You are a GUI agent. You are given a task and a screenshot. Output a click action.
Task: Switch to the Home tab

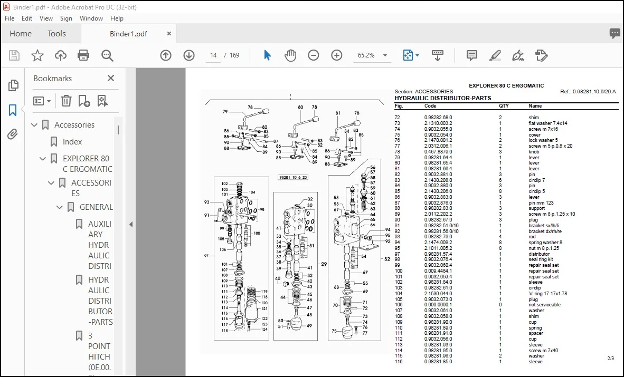[x=21, y=34]
